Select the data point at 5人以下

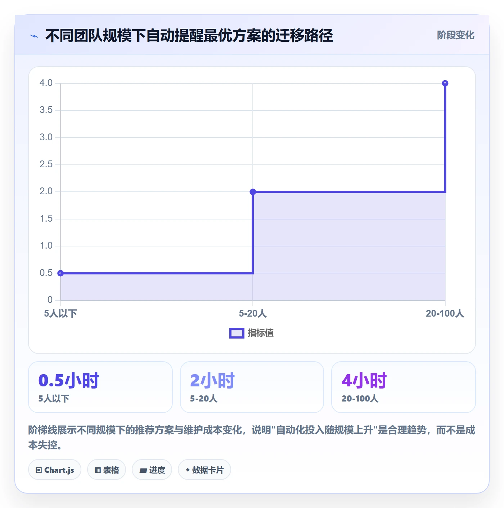click(60, 273)
